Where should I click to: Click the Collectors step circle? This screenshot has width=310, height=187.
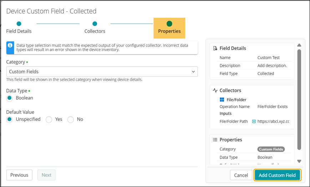tap(95, 24)
